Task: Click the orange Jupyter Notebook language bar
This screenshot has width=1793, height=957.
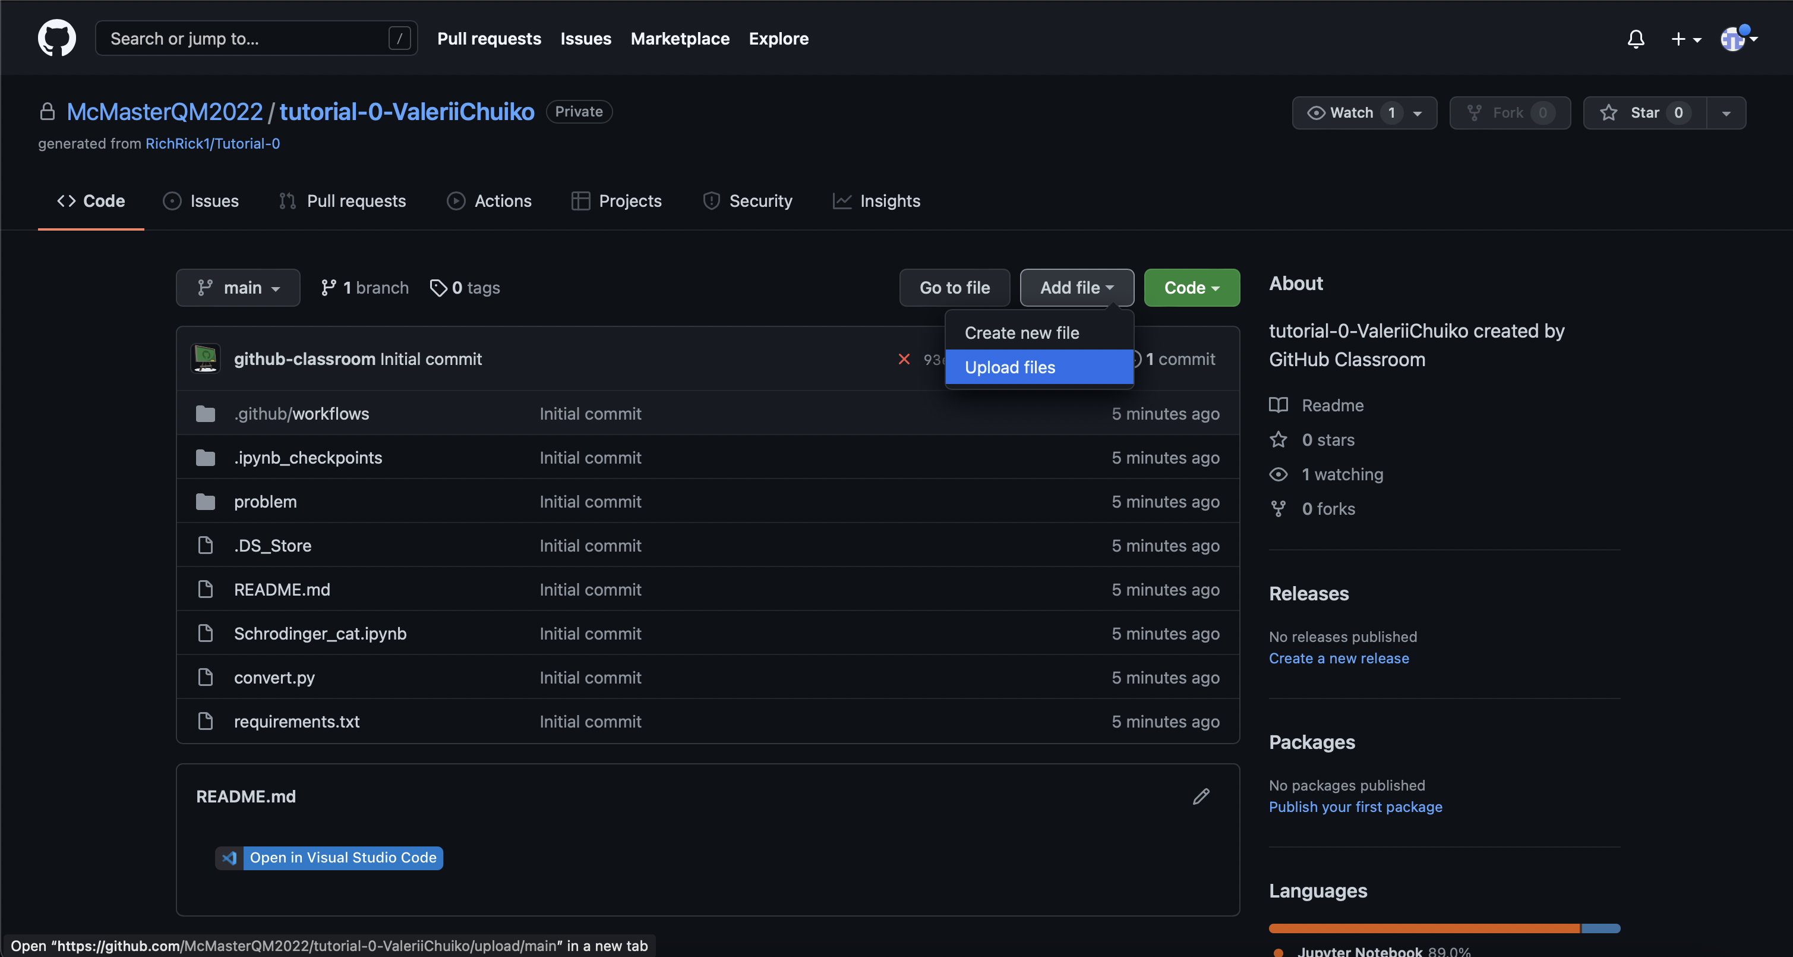Action: (x=1425, y=928)
